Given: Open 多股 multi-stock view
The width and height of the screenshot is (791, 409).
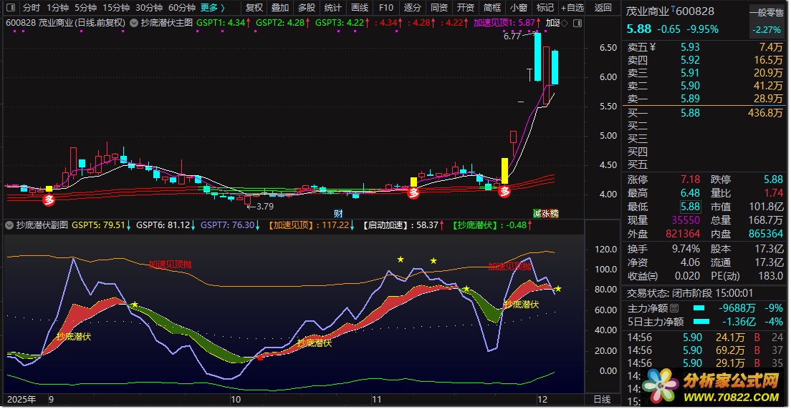Looking at the screenshot, I should [306, 8].
